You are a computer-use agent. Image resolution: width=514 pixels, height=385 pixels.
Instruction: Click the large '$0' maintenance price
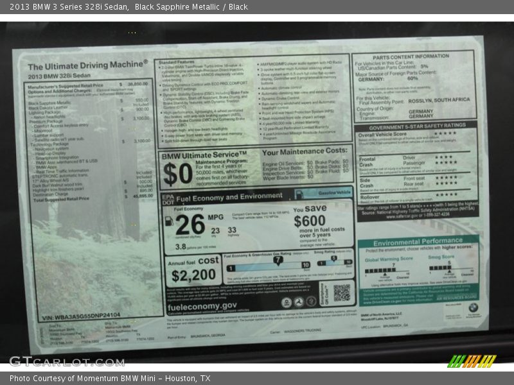pos(177,174)
